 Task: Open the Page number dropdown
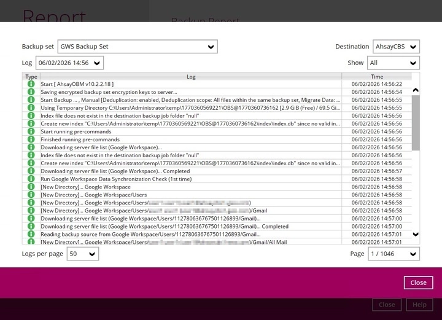pyautogui.click(x=393, y=254)
